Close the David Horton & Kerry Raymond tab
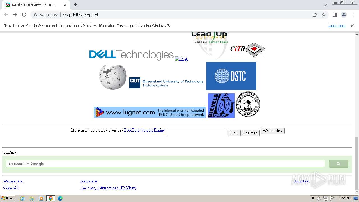The image size is (359, 202). tap(65, 5)
